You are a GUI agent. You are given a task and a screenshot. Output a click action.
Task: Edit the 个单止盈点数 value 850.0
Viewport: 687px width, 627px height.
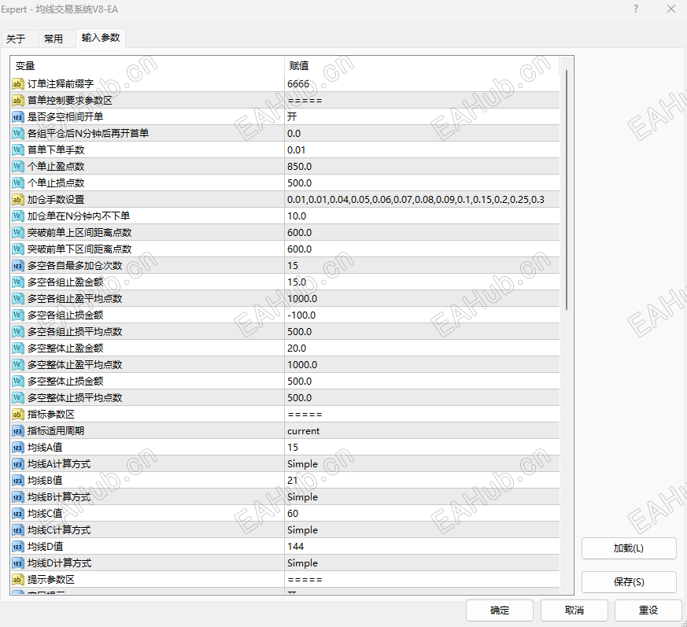point(422,167)
